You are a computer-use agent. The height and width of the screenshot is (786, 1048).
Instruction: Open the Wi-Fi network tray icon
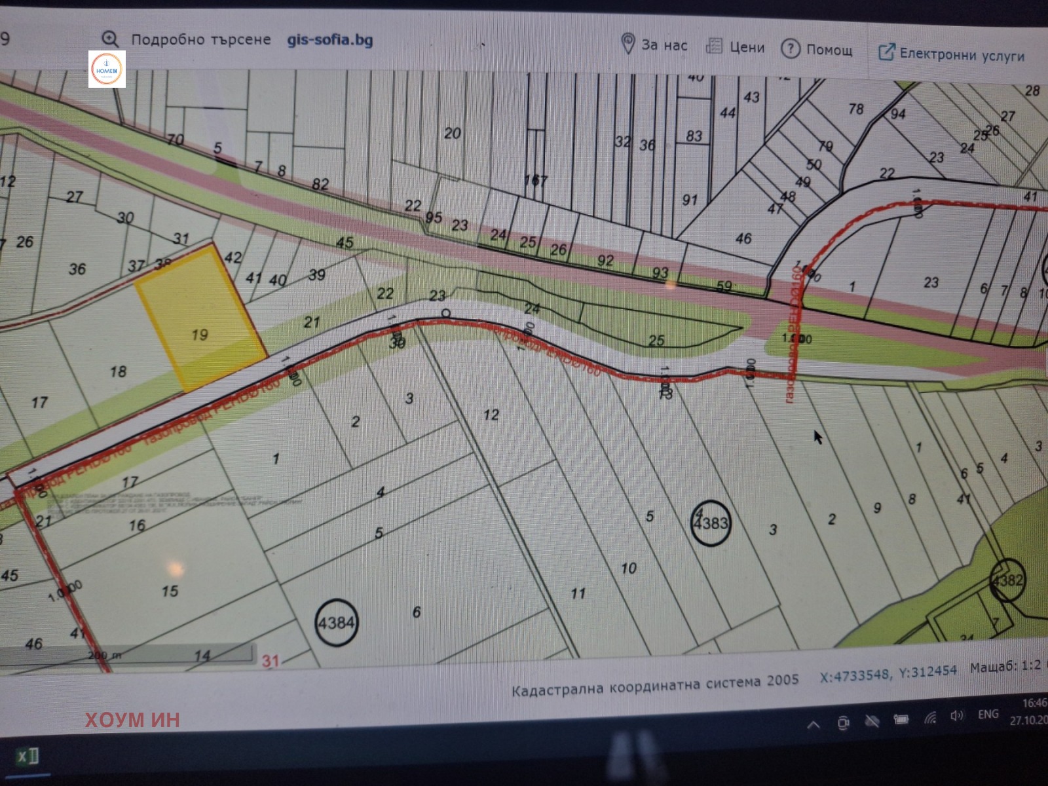tap(930, 718)
